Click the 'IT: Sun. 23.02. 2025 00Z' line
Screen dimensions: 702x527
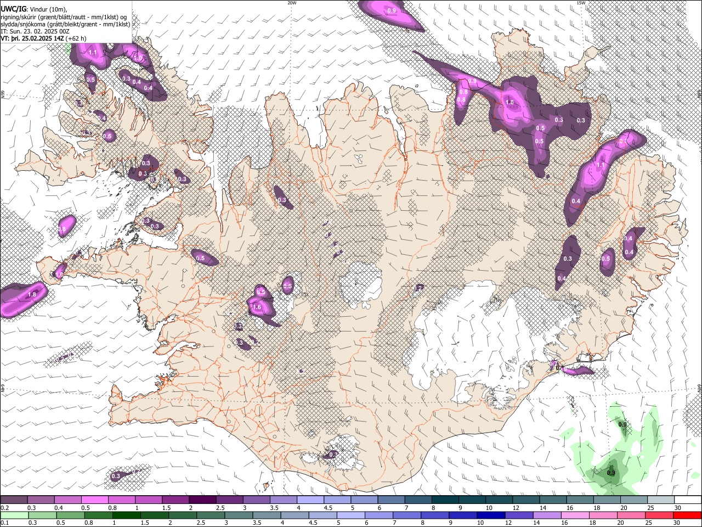[x=35, y=31]
